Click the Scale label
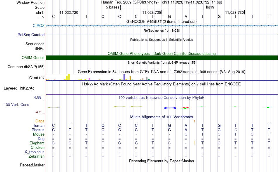The height and width of the screenshot is (172, 278). point(40,7)
